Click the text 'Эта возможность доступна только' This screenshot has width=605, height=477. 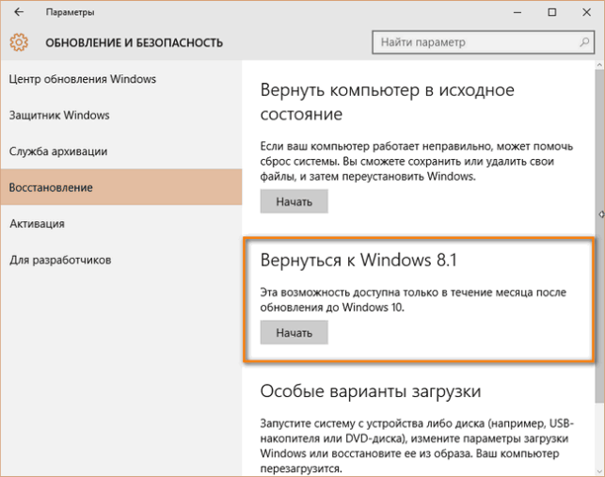(349, 293)
